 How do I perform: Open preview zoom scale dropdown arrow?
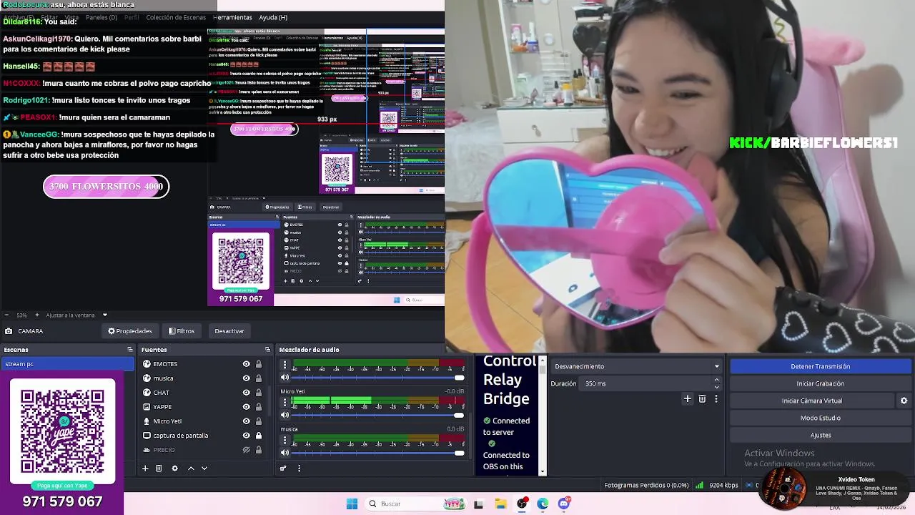(104, 315)
